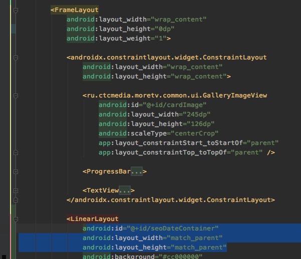Screen dimensions: 301x259
Task: Click the <FrameLayout opening tag
Action: (x=75, y=10)
